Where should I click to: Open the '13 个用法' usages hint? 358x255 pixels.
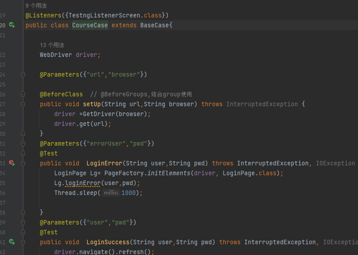(x=52, y=45)
